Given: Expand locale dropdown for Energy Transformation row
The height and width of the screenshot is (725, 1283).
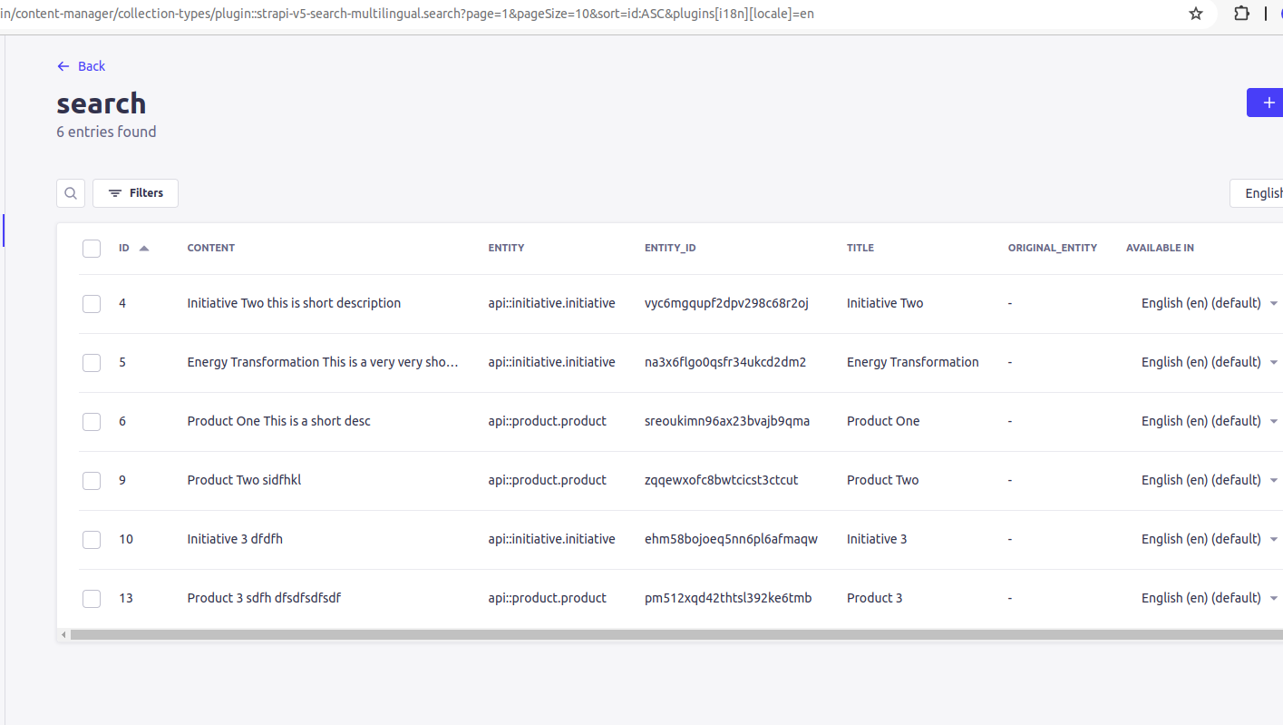Looking at the screenshot, I should (1274, 362).
